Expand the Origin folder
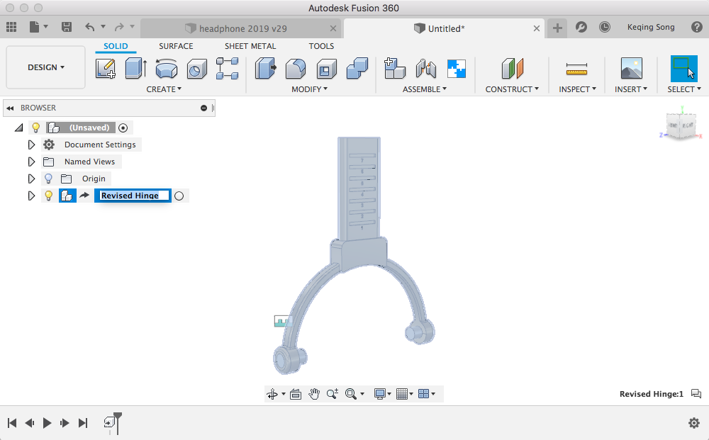 31,179
